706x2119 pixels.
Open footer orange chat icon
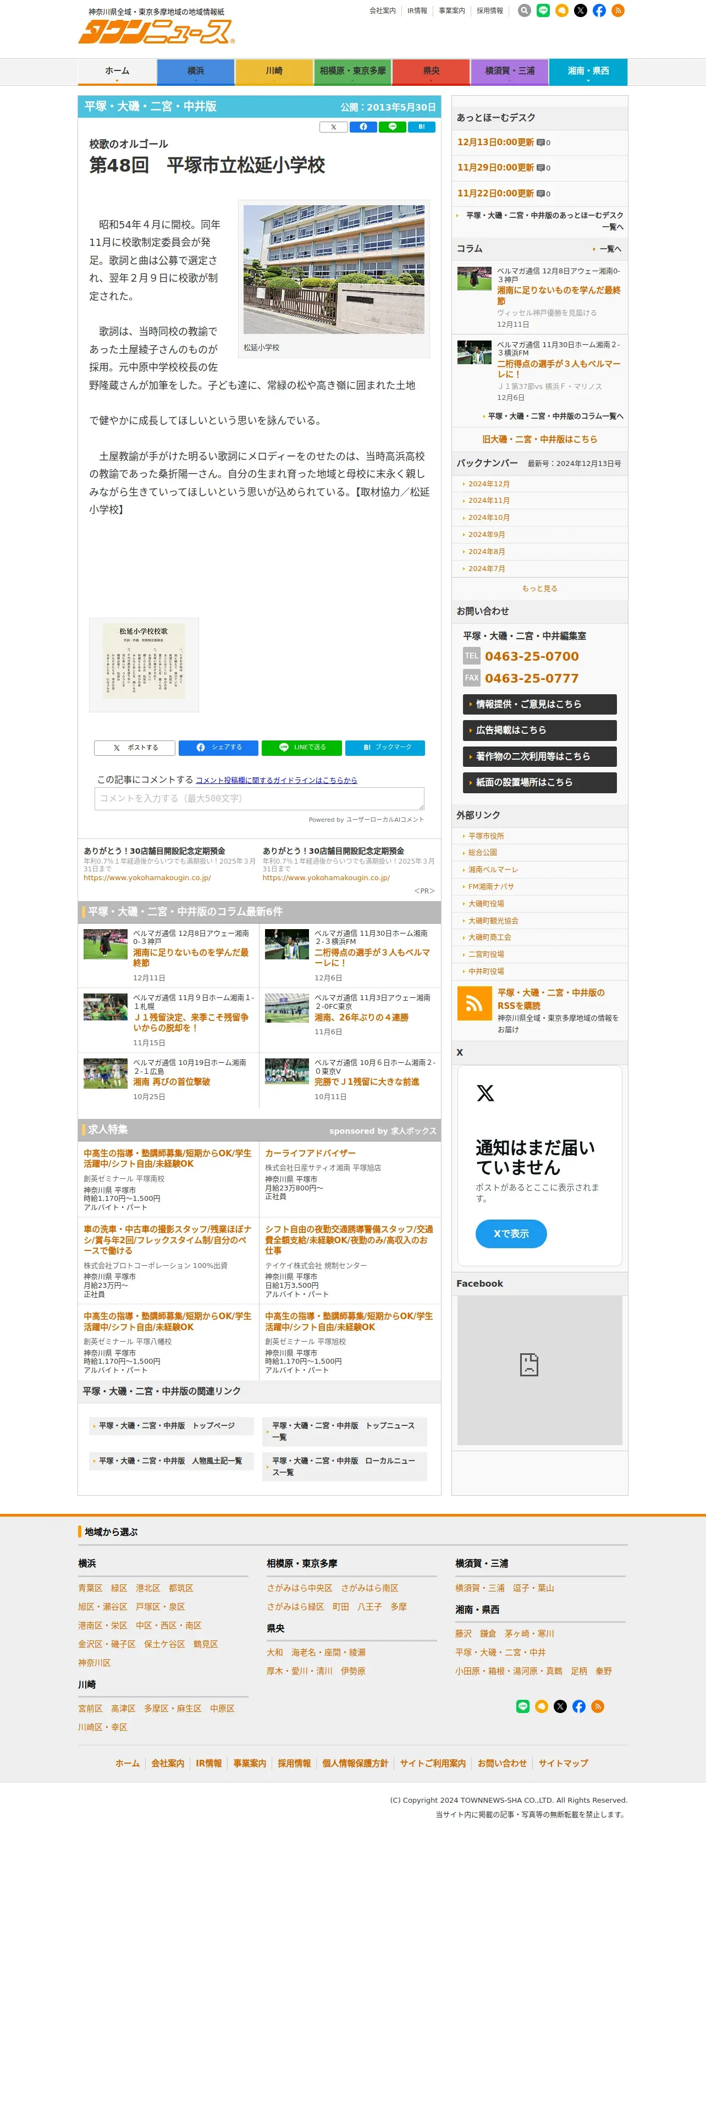(x=542, y=1706)
